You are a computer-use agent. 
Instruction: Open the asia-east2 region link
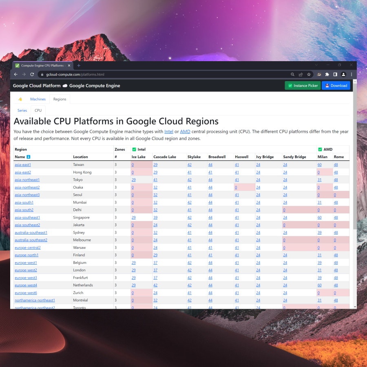[x=23, y=172]
